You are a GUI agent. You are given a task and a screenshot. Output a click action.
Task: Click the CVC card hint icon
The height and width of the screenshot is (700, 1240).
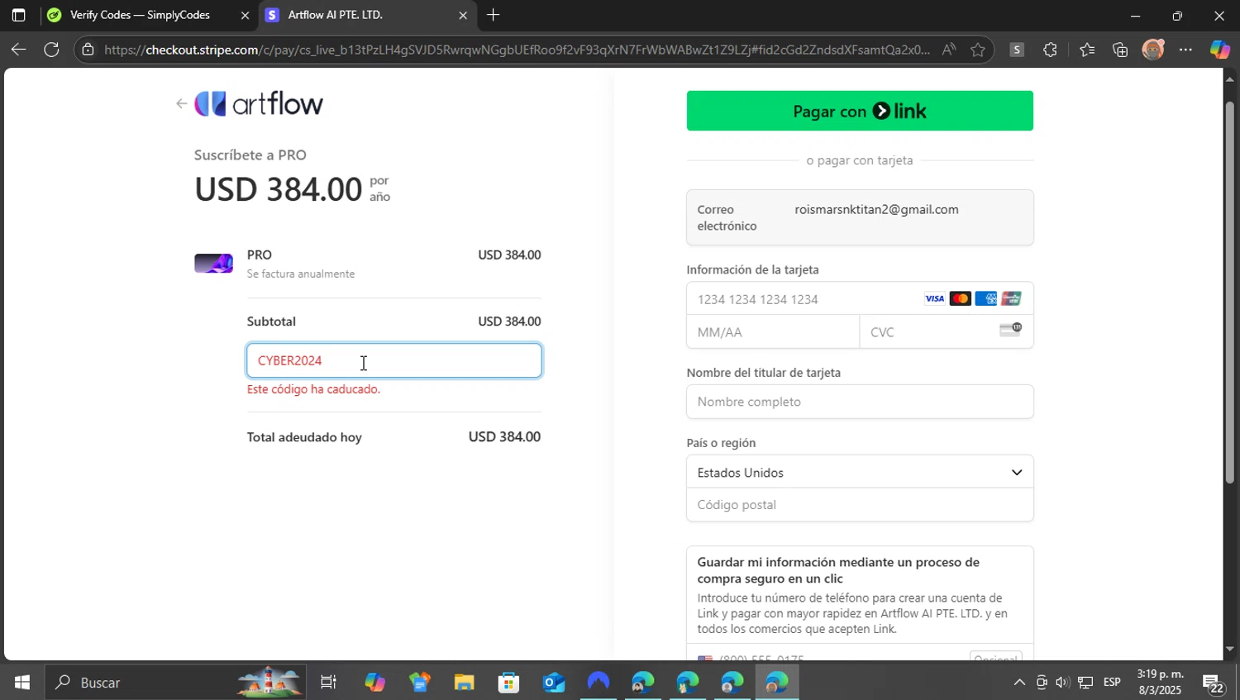click(x=1010, y=330)
